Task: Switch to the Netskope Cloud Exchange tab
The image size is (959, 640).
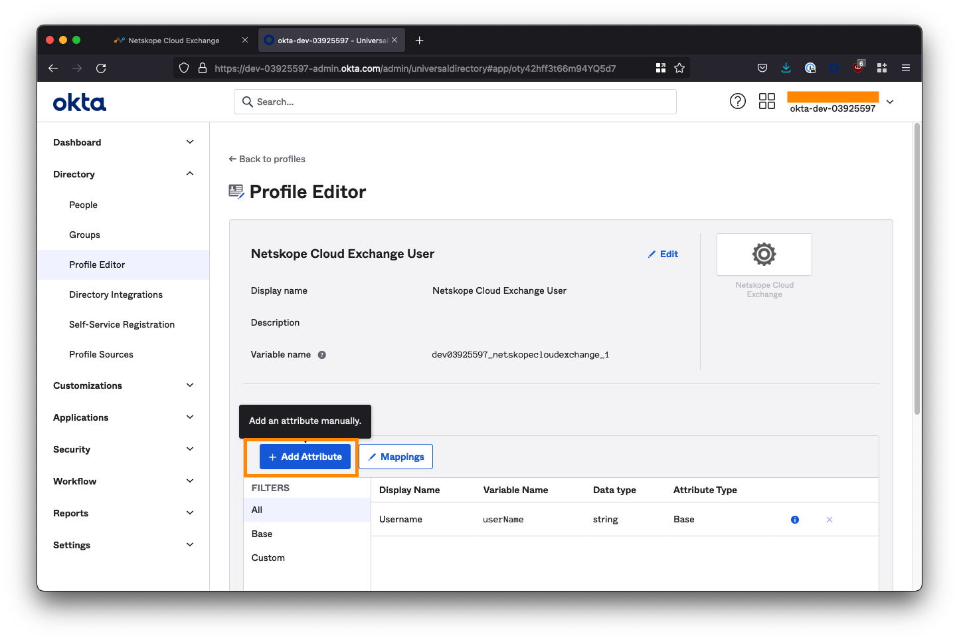Action: pos(174,41)
